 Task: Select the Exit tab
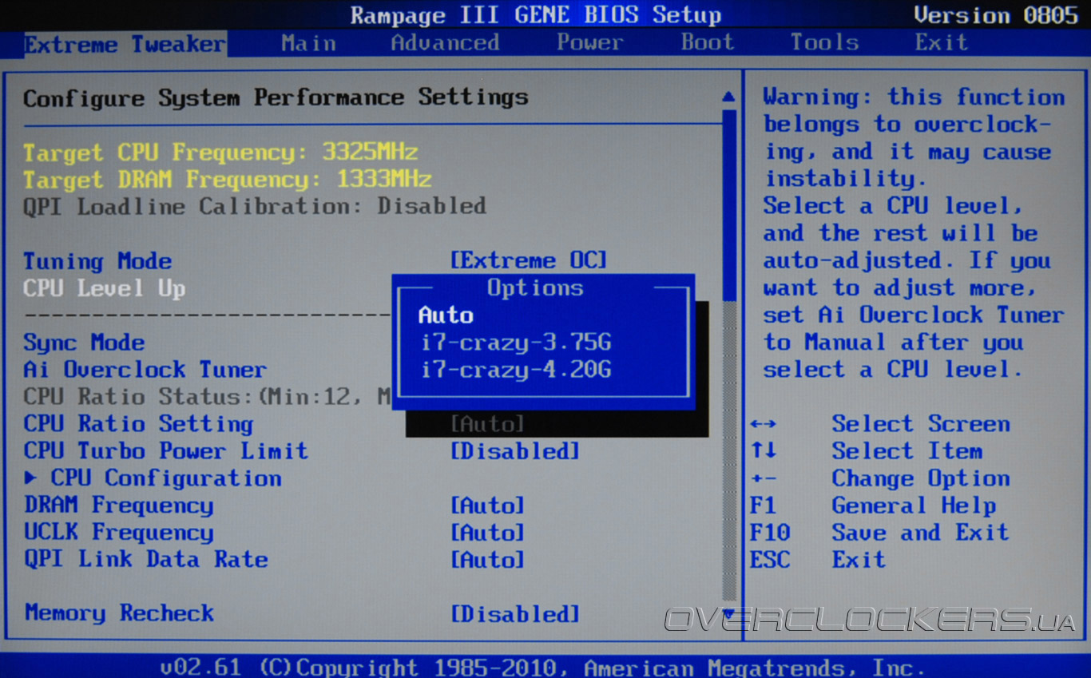click(941, 43)
